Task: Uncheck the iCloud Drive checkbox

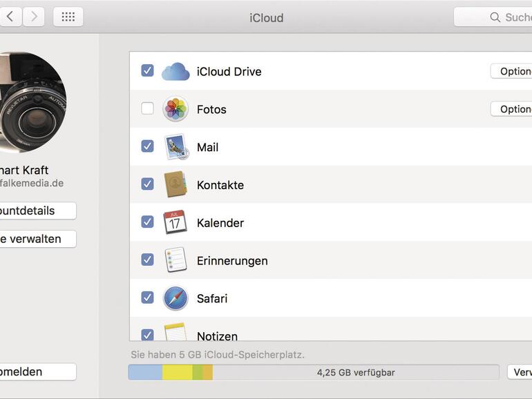Action: tap(147, 70)
